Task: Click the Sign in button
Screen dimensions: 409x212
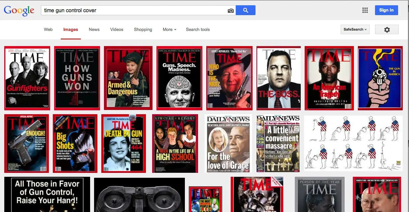Action: click(x=386, y=10)
